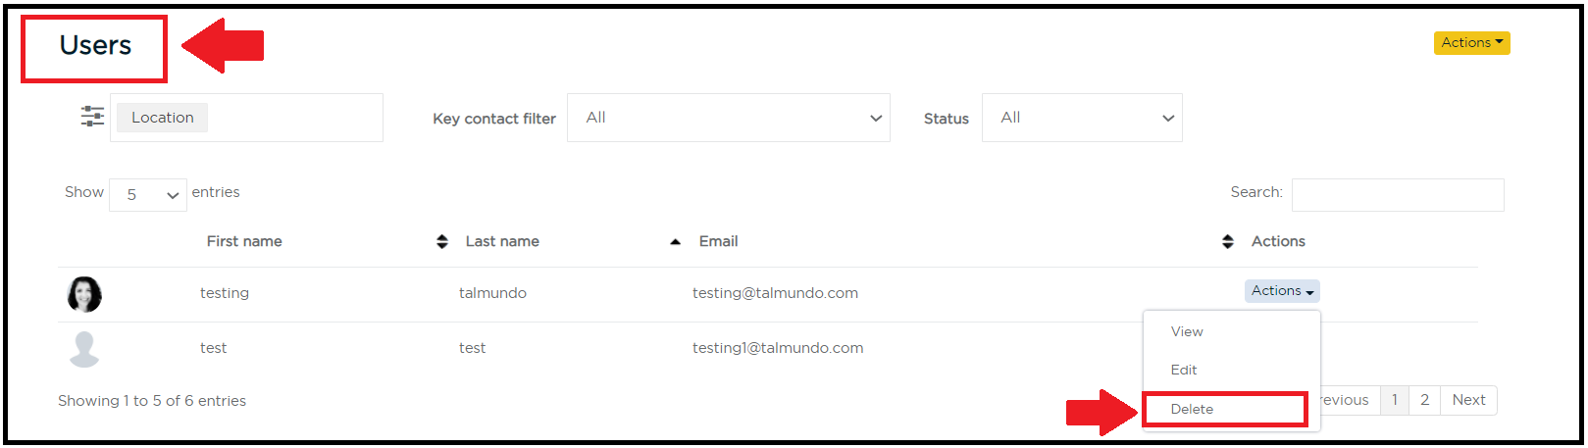Sort by First name column arrows
1588x448 pixels.
pyautogui.click(x=442, y=241)
